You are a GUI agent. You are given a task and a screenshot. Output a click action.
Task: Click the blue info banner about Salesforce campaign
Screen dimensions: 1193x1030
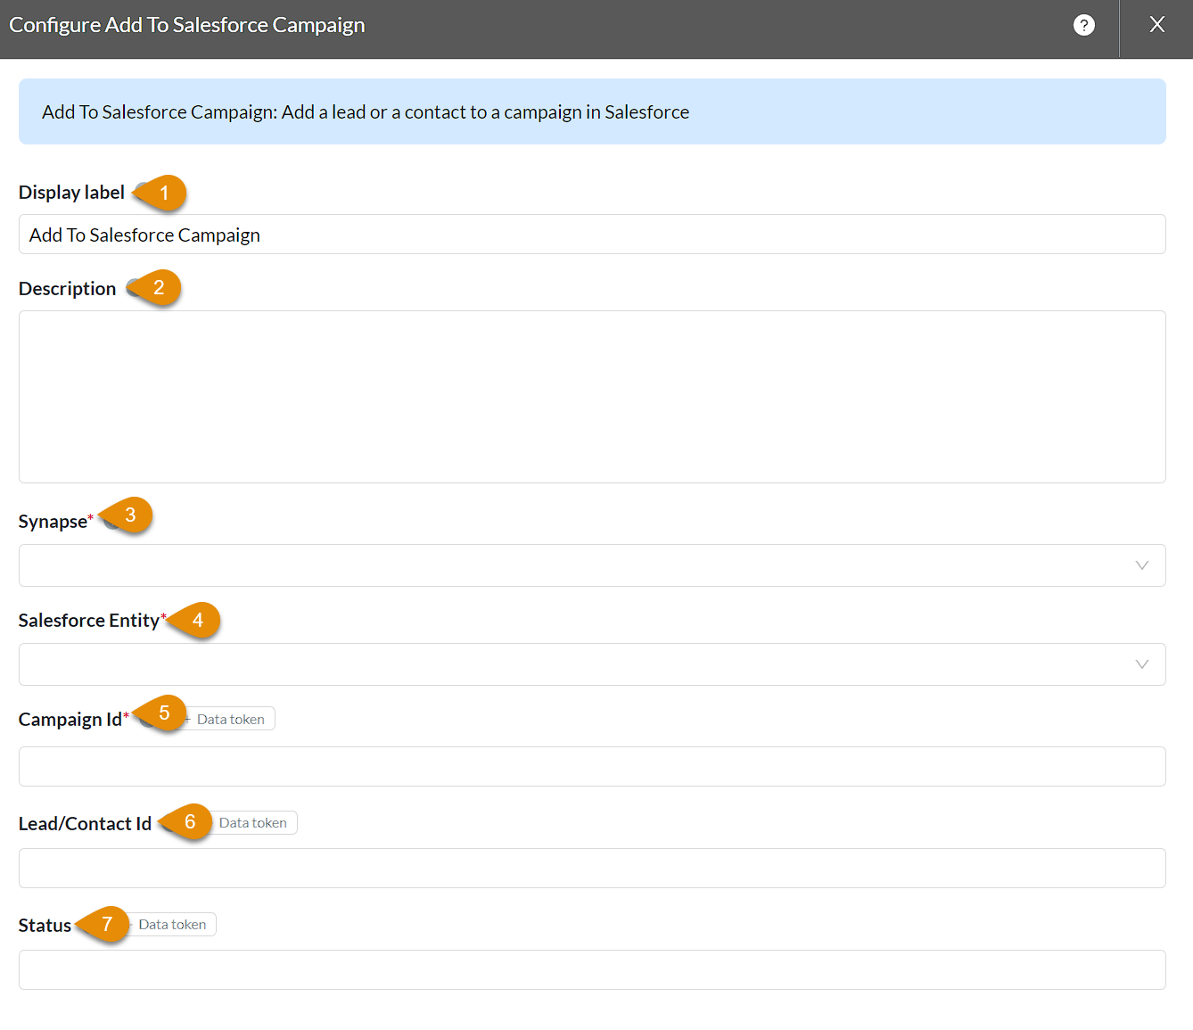pos(592,111)
